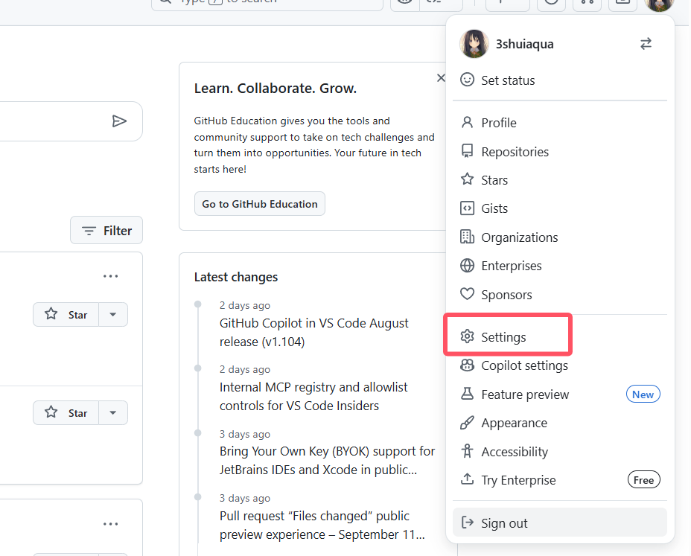Expand the dropdown arrow beside the second Star button
Viewport: 691px width, 556px height.
(x=113, y=413)
